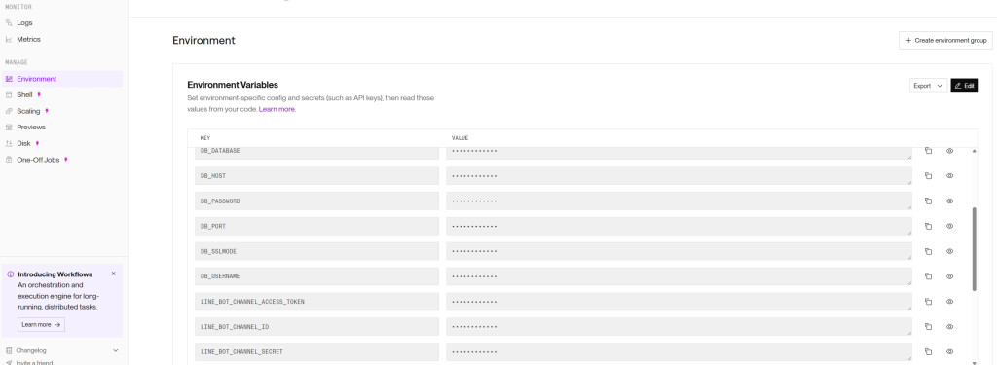The image size is (997, 365).
Task: Reveal the DB_HOST value with eye icon
Action: click(x=949, y=176)
